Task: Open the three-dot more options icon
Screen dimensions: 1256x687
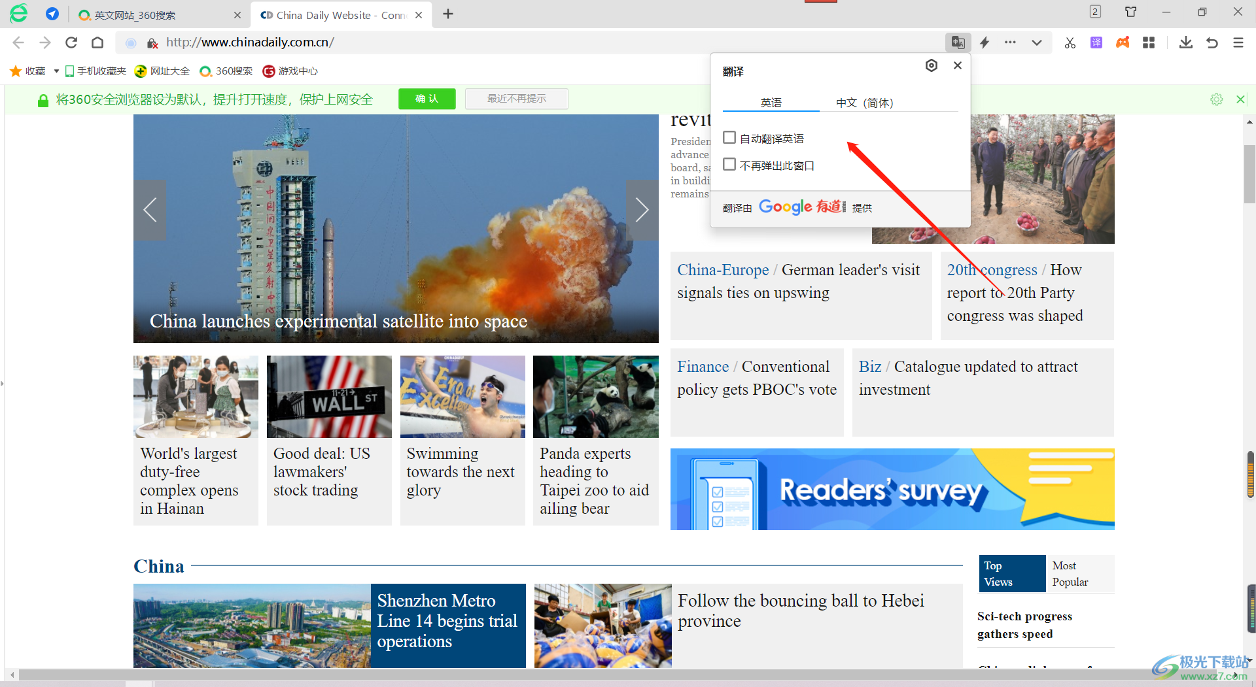Action: pyautogui.click(x=1011, y=42)
